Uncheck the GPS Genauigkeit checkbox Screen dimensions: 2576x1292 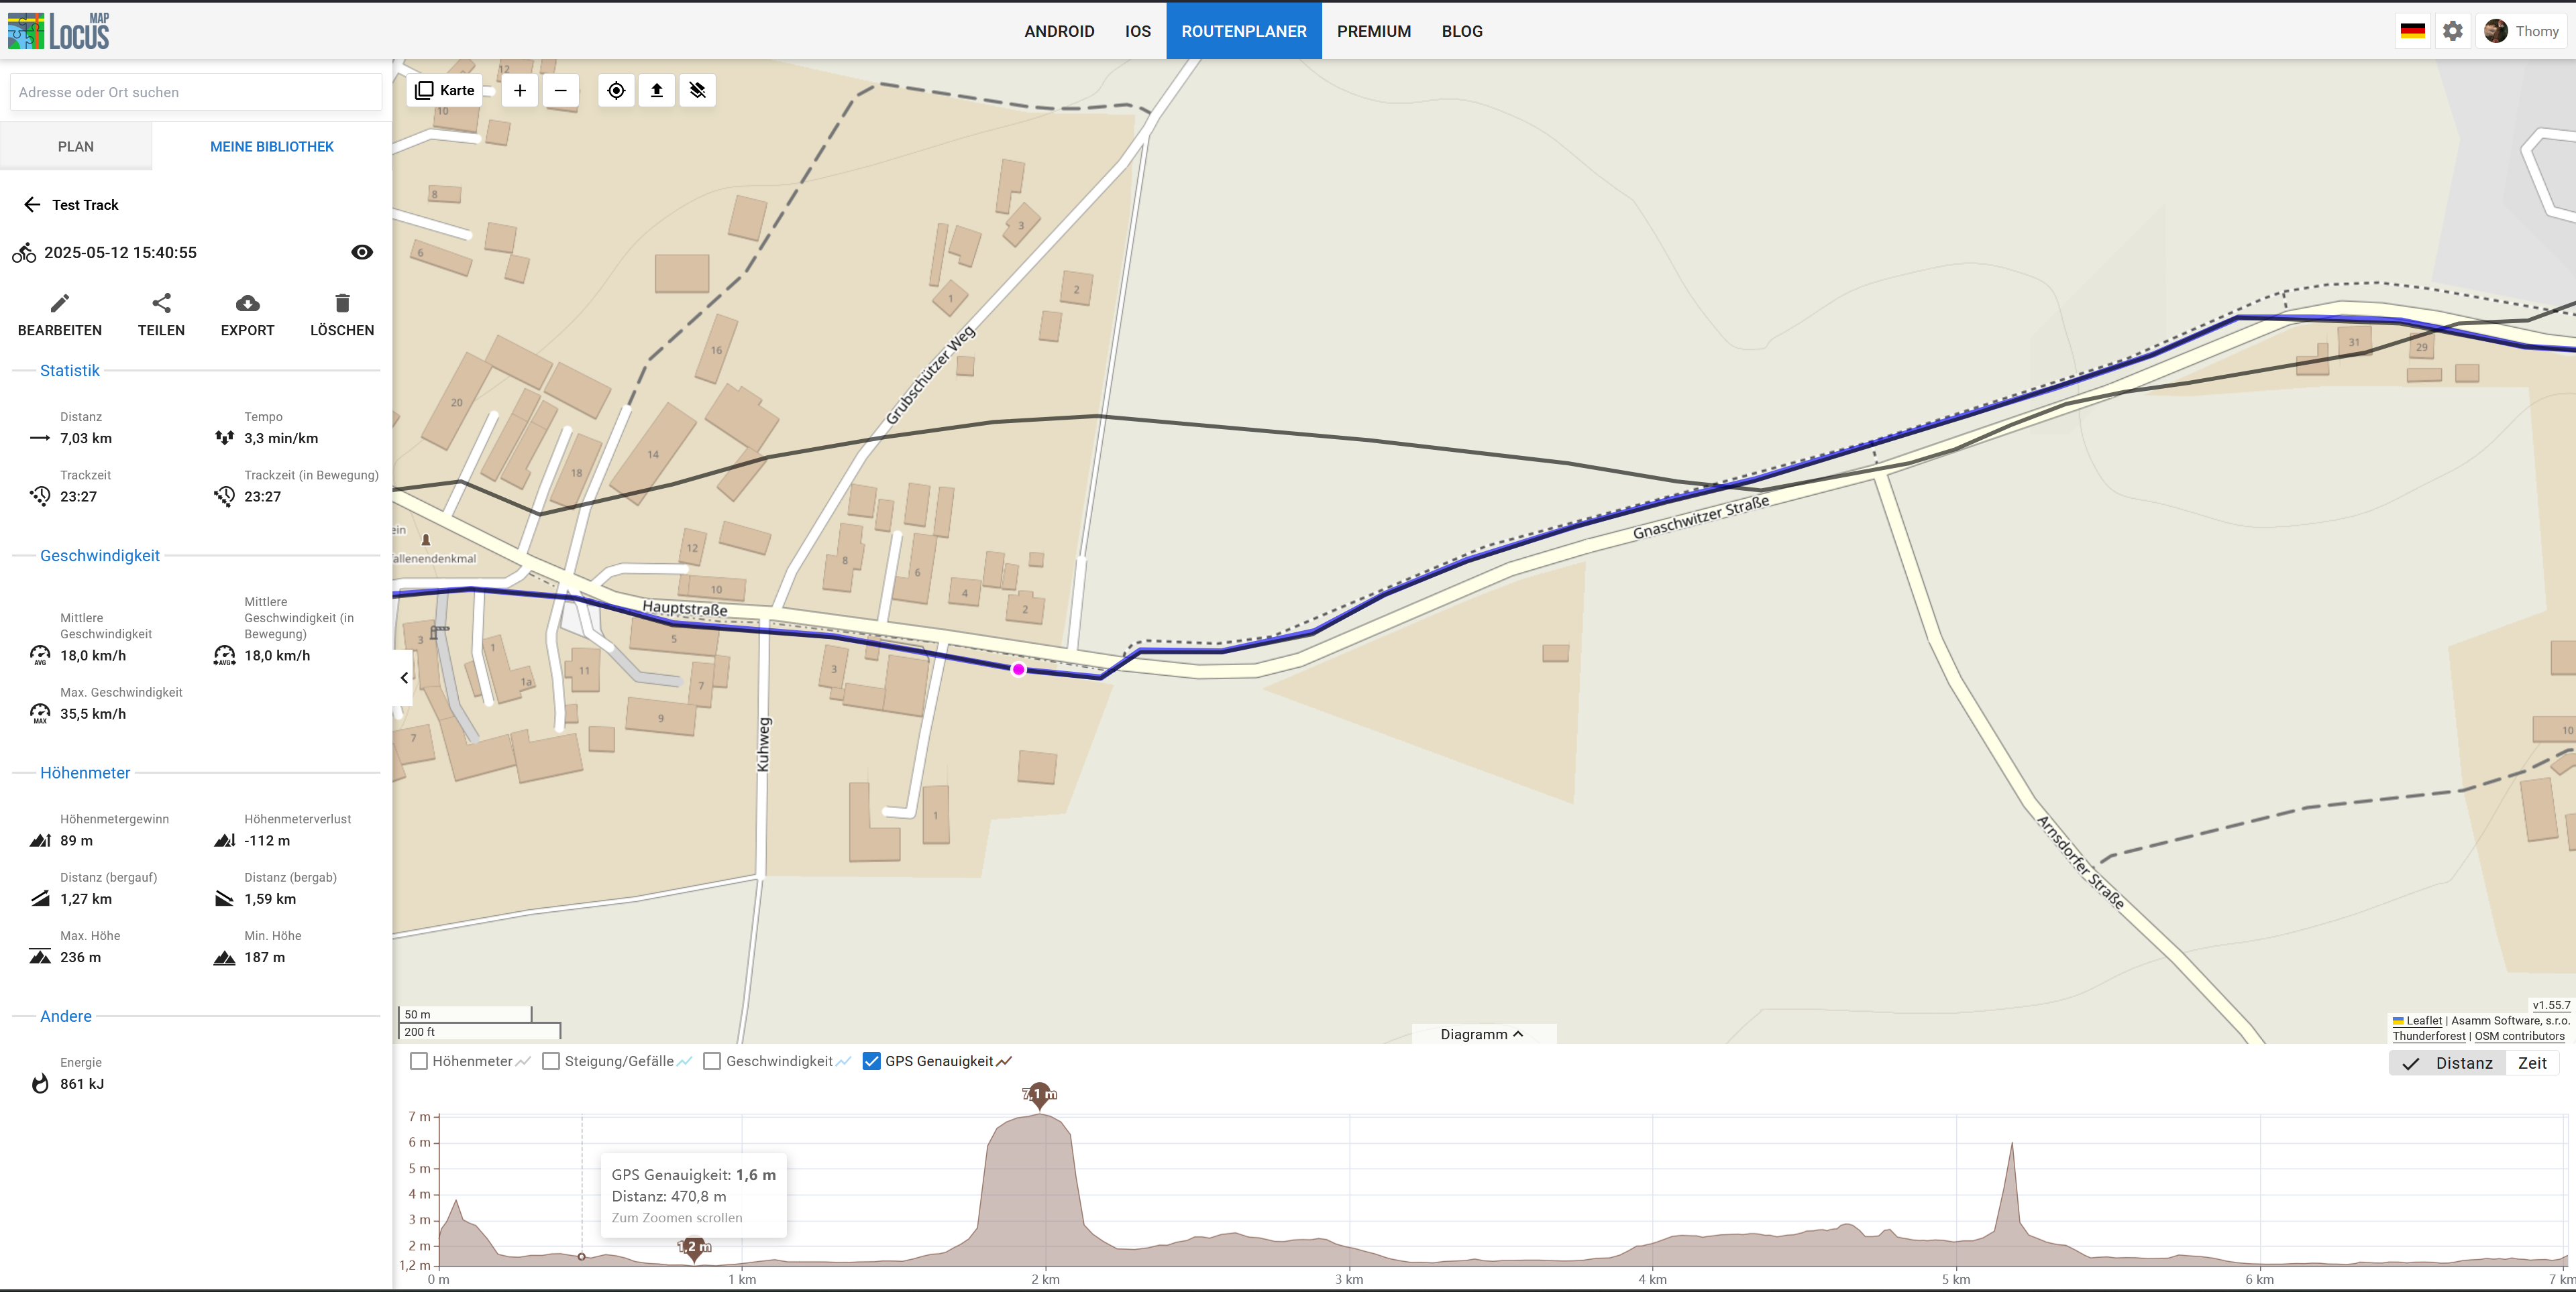click(x=872, y=1061)
